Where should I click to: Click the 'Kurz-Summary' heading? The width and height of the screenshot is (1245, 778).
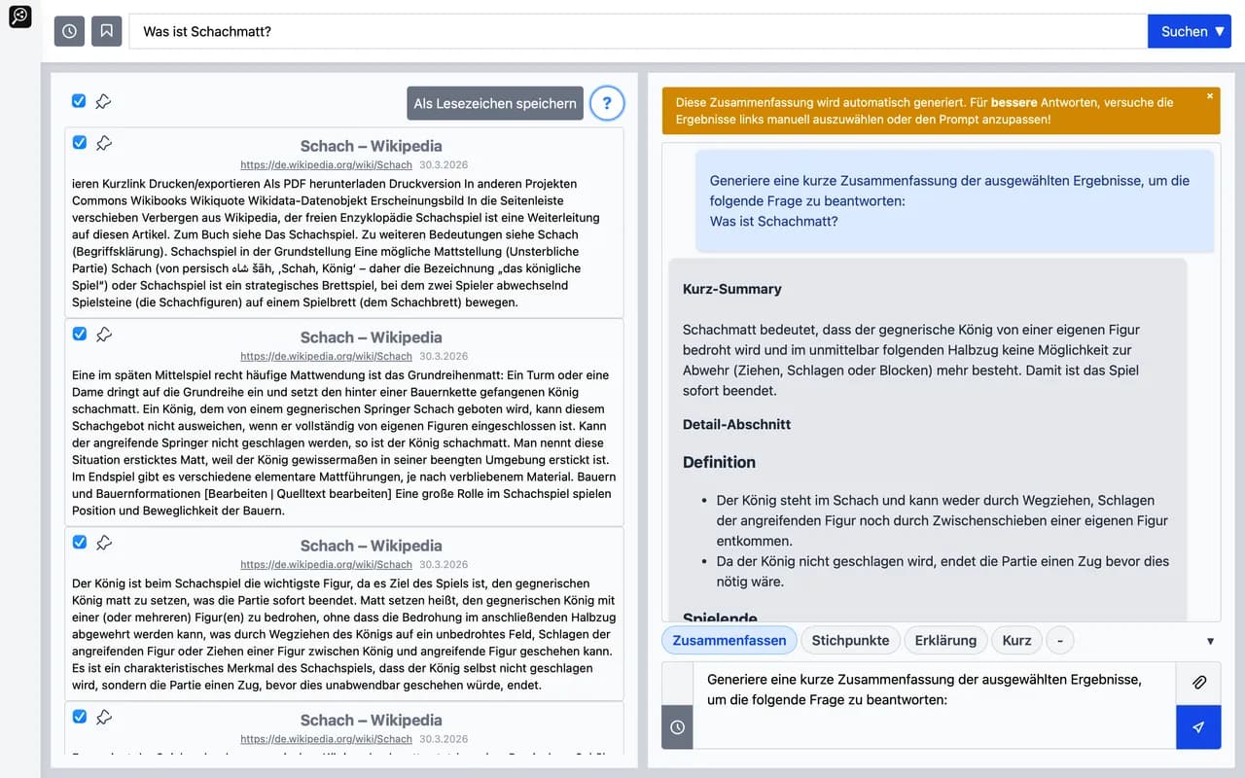click(732, 289)
